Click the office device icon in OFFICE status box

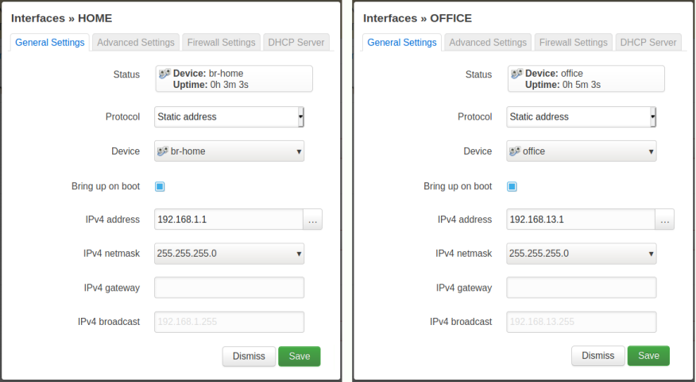coord(516,74)
